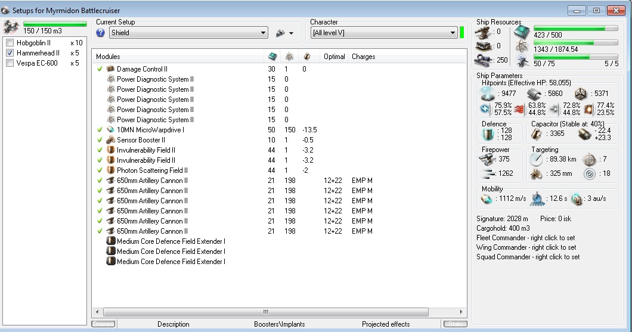The height and width of the screenshot is (332, 632).
Task: Click the max velocity icon at 1112 m/s
Action: pyautogui.click(x=487, y=198)
